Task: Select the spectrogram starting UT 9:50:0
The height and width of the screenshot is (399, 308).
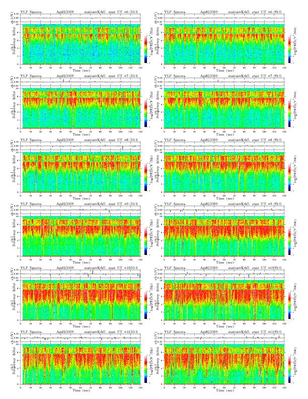Action: pos(224,236)
